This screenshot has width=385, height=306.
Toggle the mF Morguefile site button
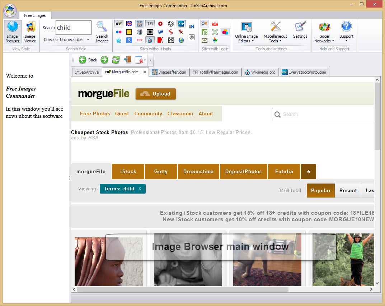click(x=119, y=24)
